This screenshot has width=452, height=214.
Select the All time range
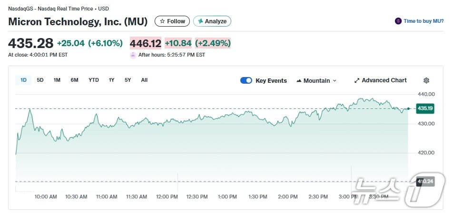(144, 80)
